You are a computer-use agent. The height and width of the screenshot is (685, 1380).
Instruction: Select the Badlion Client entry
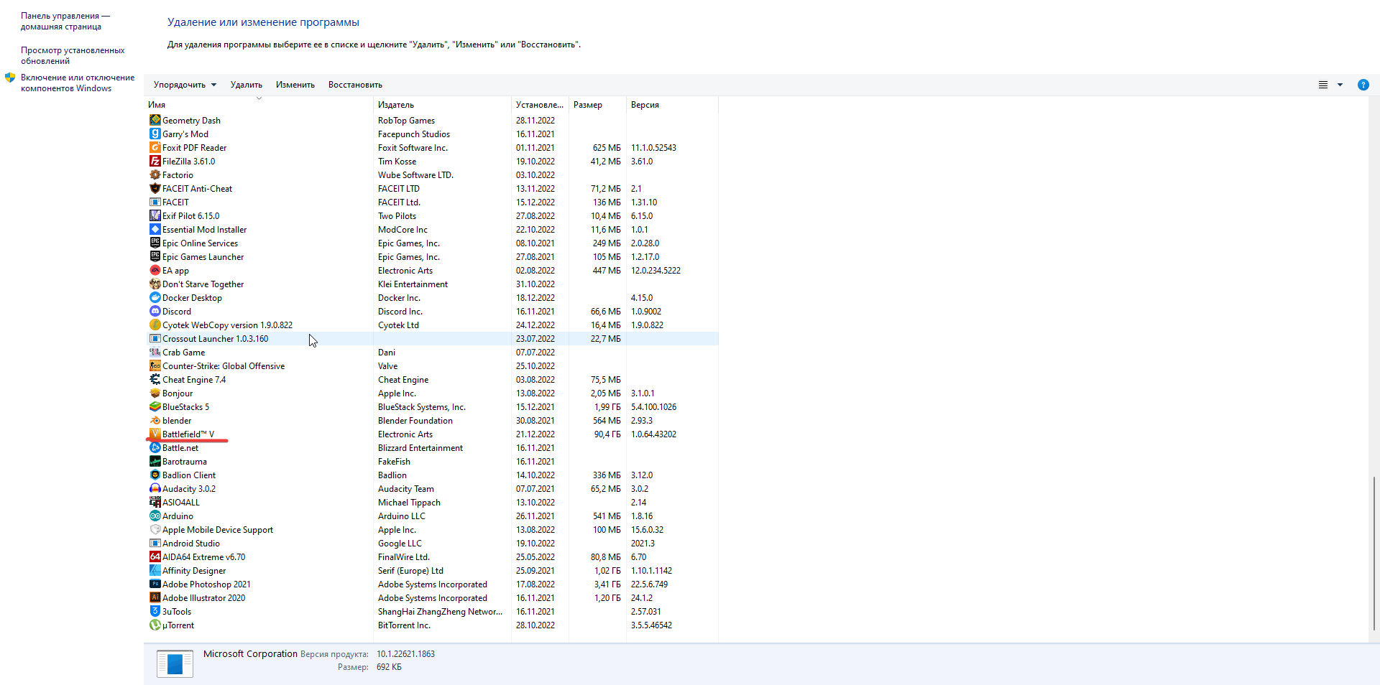coord(189,475)
